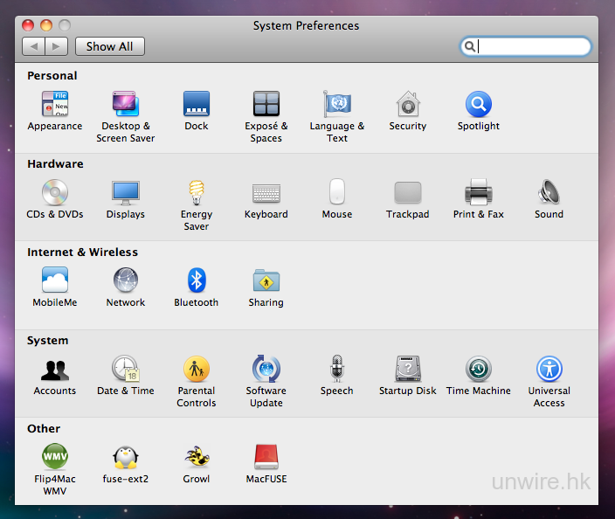
Task: Open Exposé & Spaces settings
Action: pos(266,105)
